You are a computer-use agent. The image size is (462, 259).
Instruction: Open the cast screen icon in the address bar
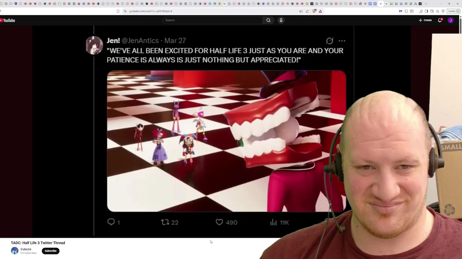point(301,11)
